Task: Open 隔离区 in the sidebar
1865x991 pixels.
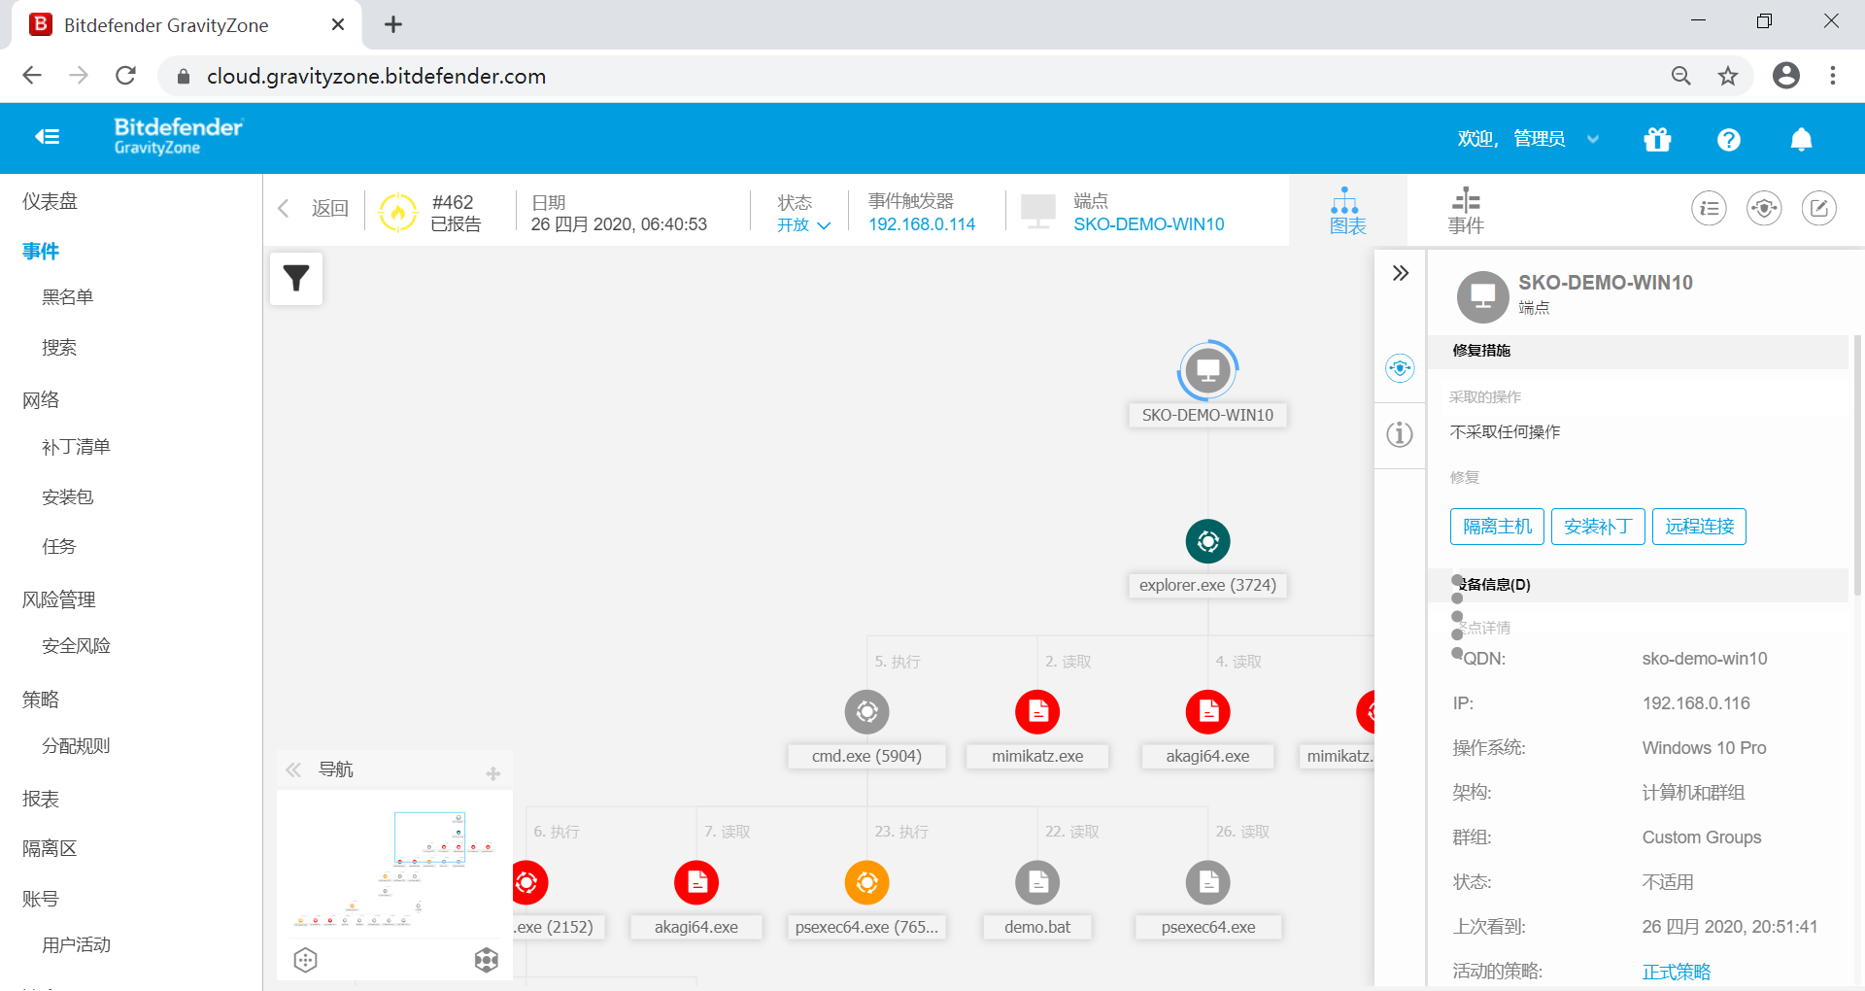Action: point(50,848)
